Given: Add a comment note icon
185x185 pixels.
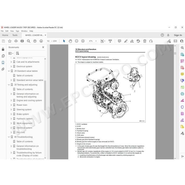Looking at the screenshot, I should pos(119,41).
